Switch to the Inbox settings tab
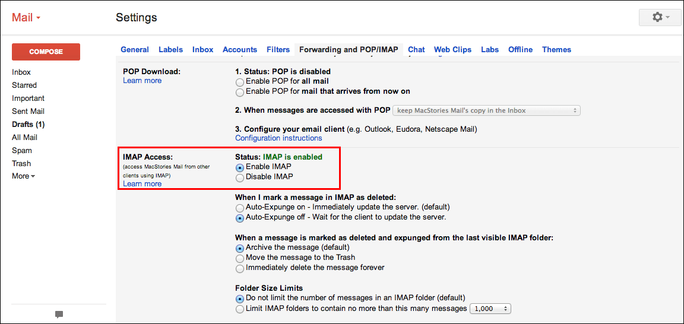The width and height of the screenshot is (684, 324). click(x=203, y=50)
